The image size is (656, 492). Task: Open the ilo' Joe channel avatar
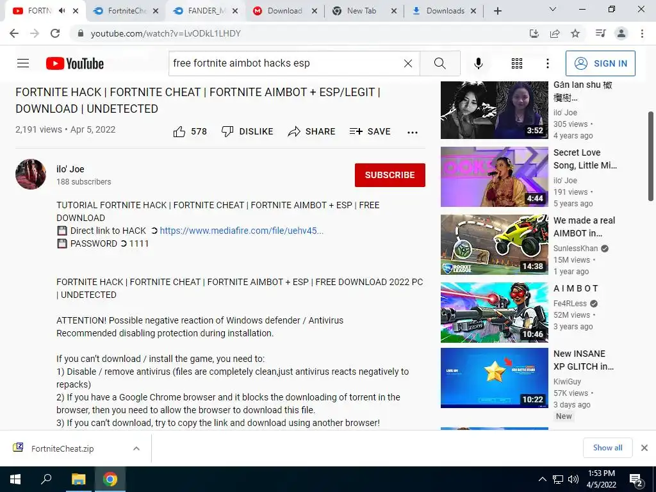31,174
